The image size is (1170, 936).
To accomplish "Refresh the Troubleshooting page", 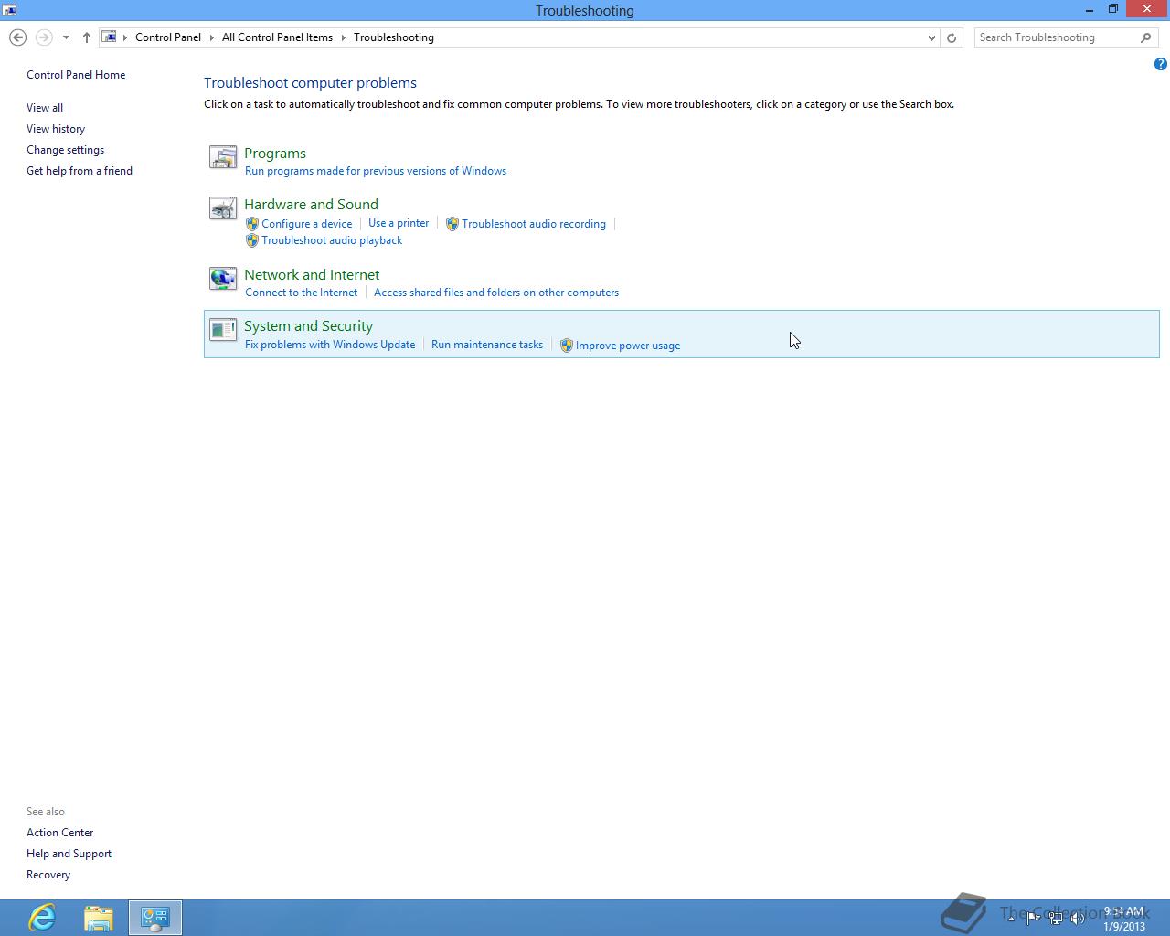I will point(952,37).
